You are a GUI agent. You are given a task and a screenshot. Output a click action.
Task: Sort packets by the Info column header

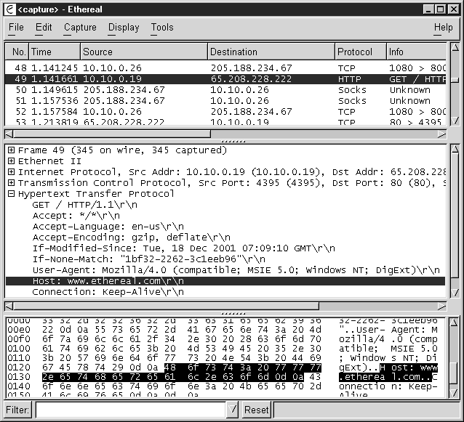(x=416, y=52)
